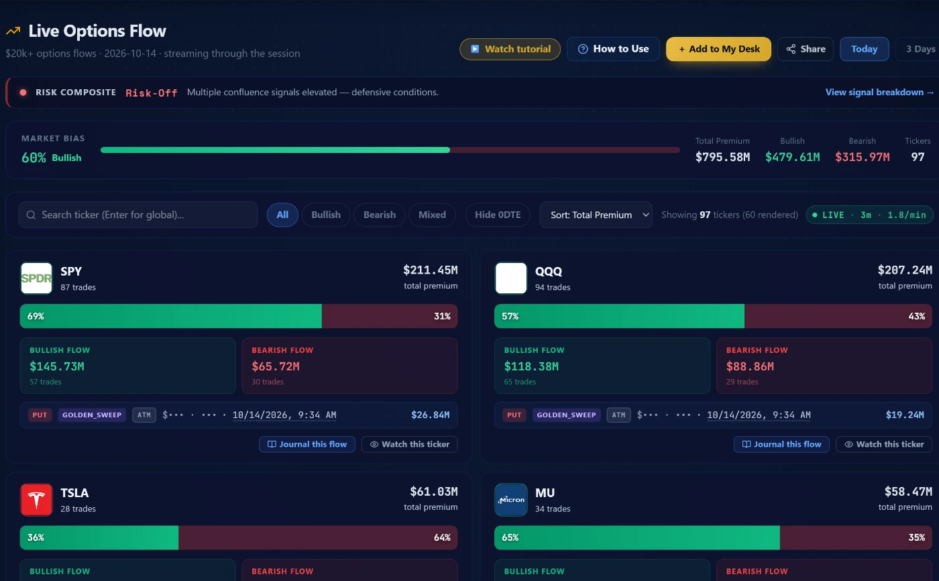Click the book icon in SPY's Journal this flow
This screenshot has height=581, width=939.
272,444
